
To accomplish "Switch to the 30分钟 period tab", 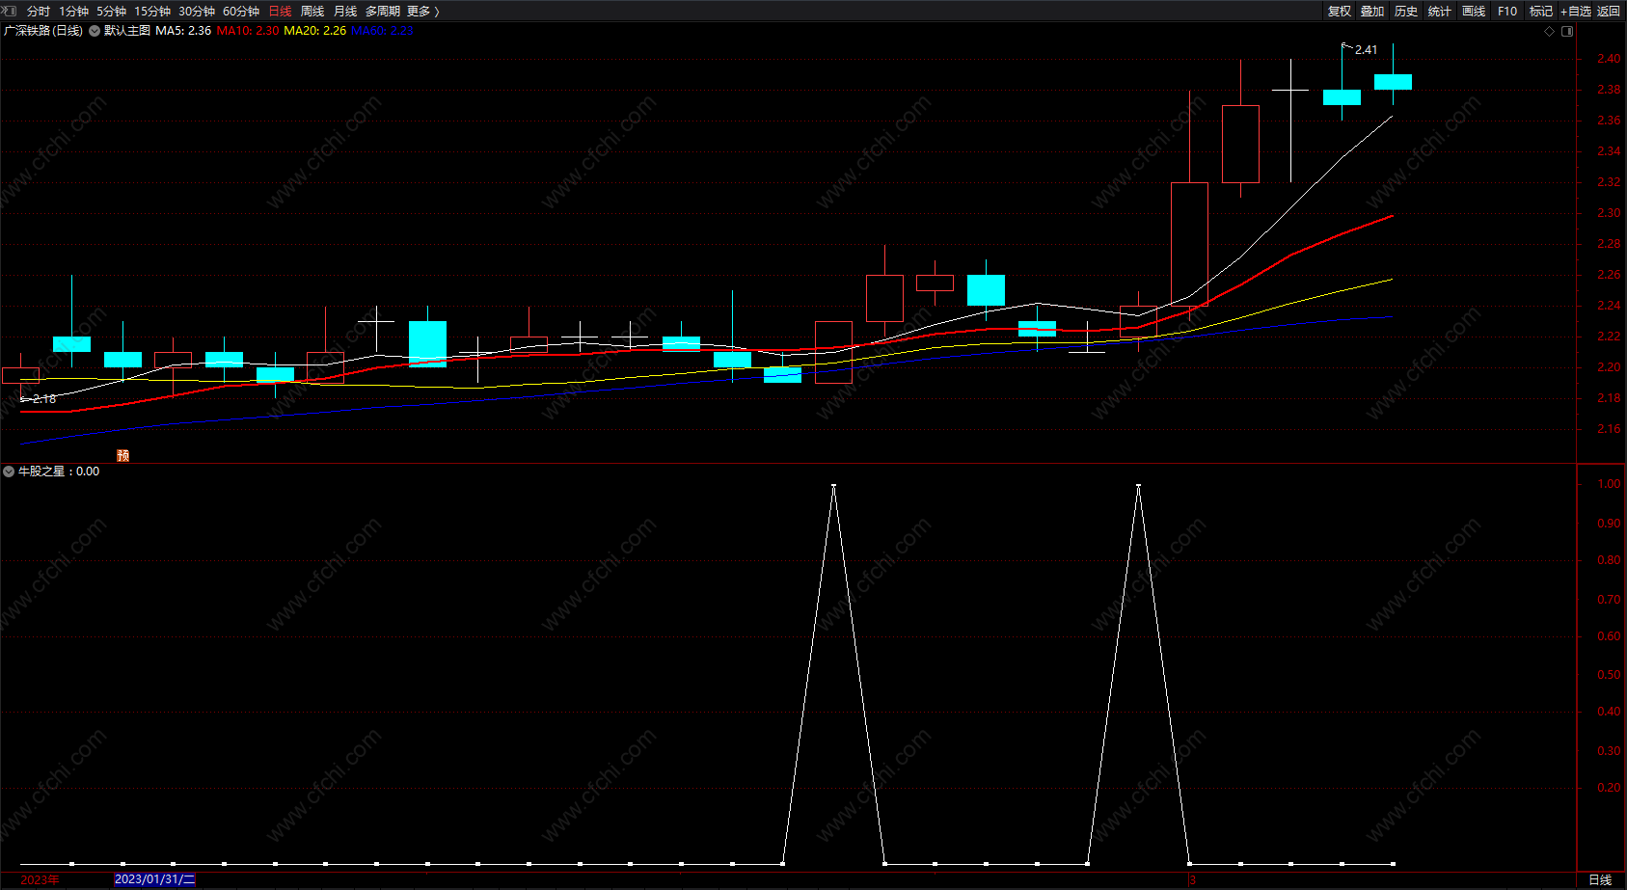I will (197, 12).
